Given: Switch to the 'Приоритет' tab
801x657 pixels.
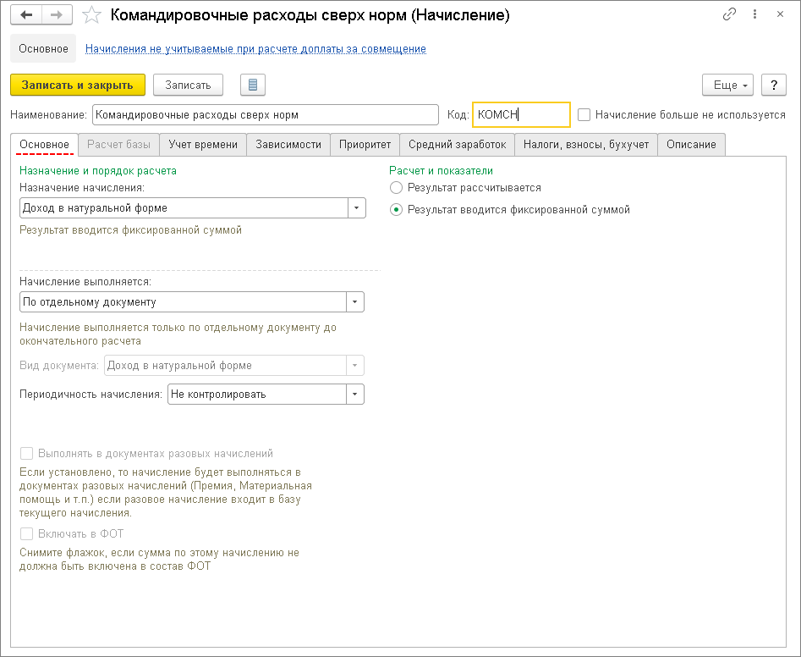Looking at the screenshot, I should pos(365,144).
